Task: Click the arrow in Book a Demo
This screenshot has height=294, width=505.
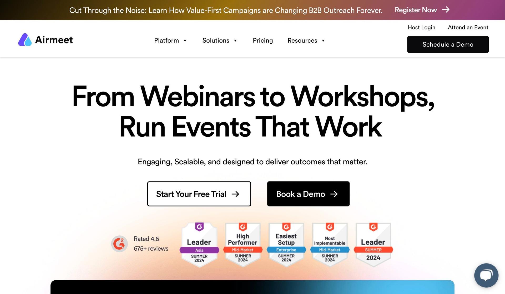Action: point(334,194)
